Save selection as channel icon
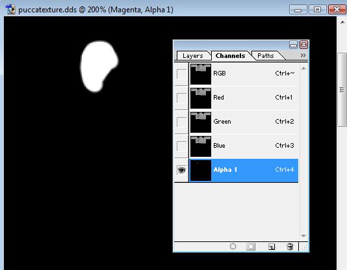 point(251,247)
